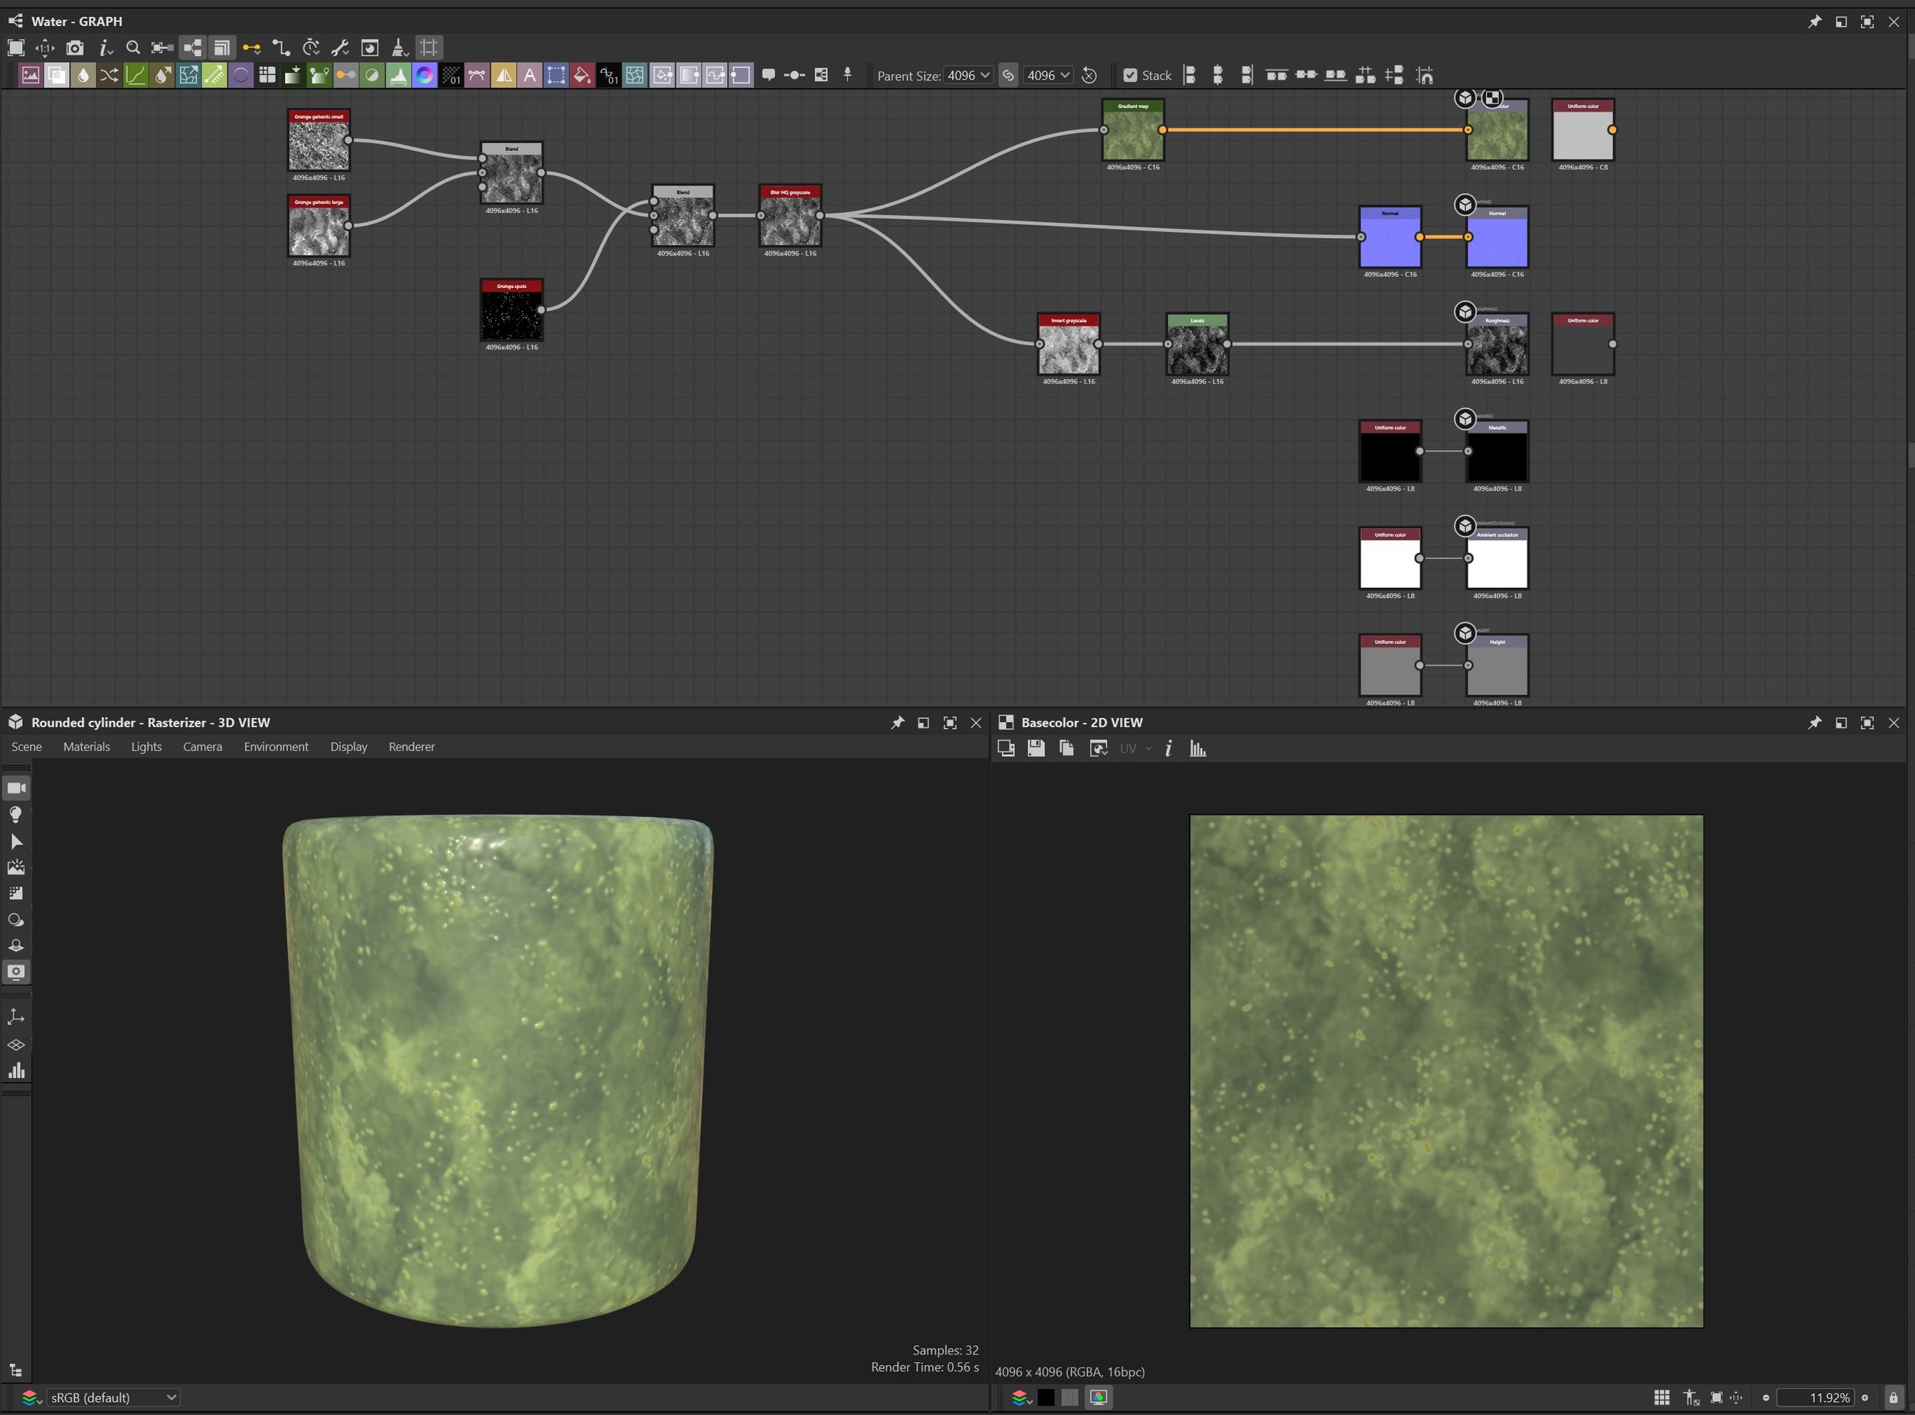Open the Environment menu
The image size is (1915, 1415).
tap(276, 747)
